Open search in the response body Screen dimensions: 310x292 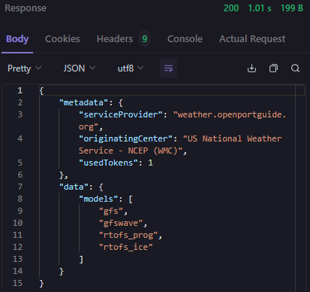[295, 68]
